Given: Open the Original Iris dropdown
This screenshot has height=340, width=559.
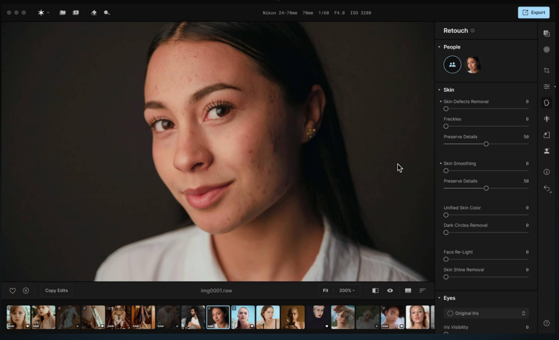Looking at the screenshot, I should (x=486, y=313).
